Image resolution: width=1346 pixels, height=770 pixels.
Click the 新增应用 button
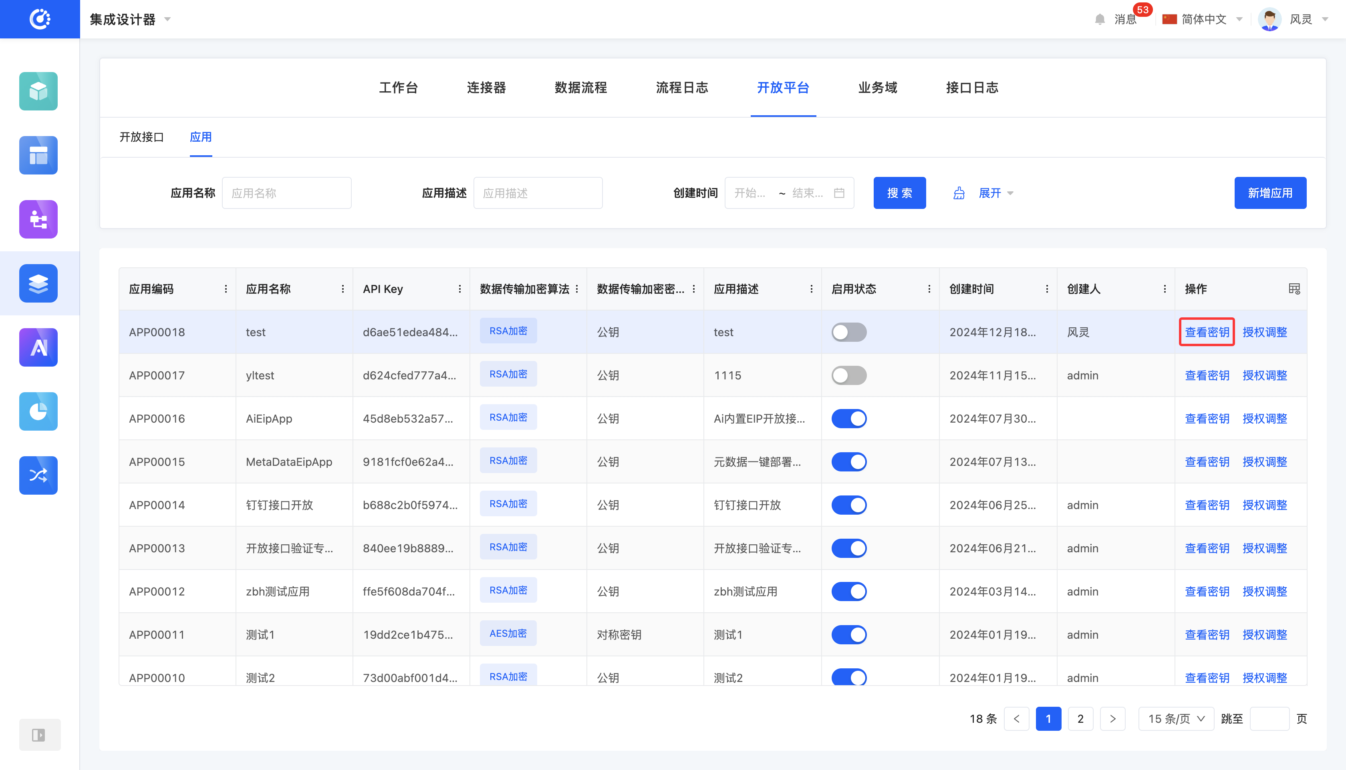pos(1270,193)
